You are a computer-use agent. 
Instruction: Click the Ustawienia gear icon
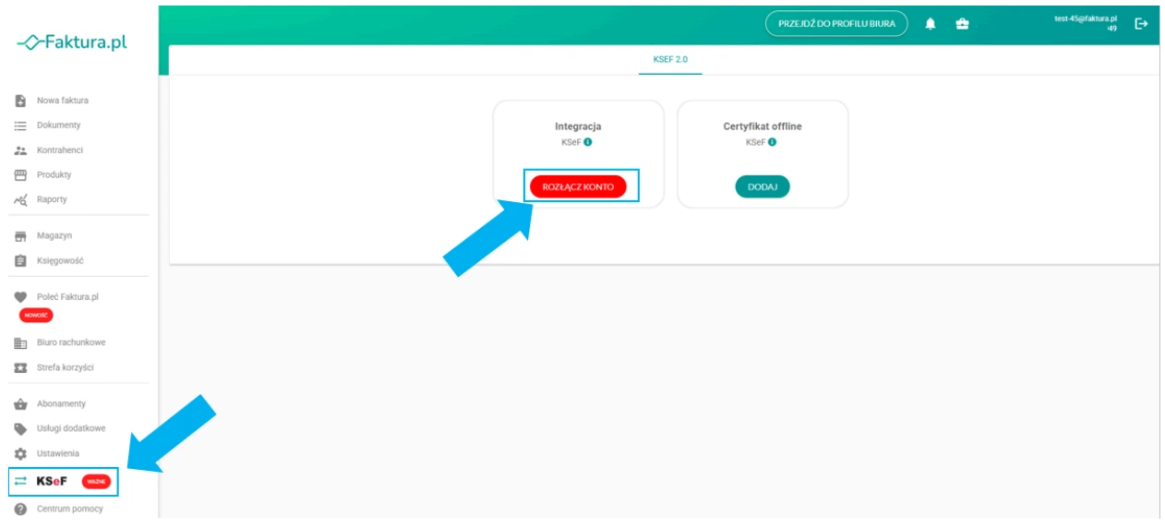(x=20, y=454)
